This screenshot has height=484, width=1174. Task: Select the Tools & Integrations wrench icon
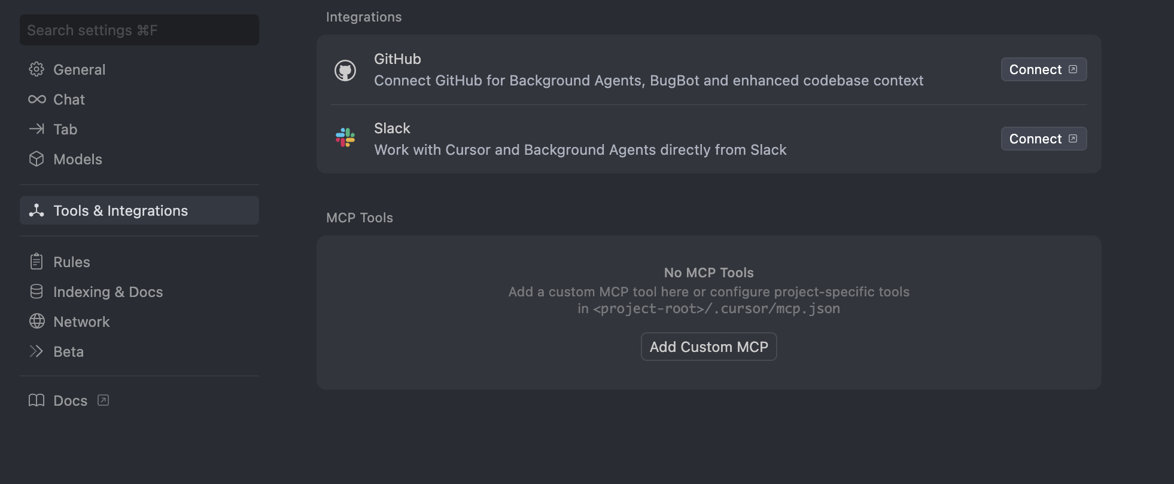click(36, 210)
